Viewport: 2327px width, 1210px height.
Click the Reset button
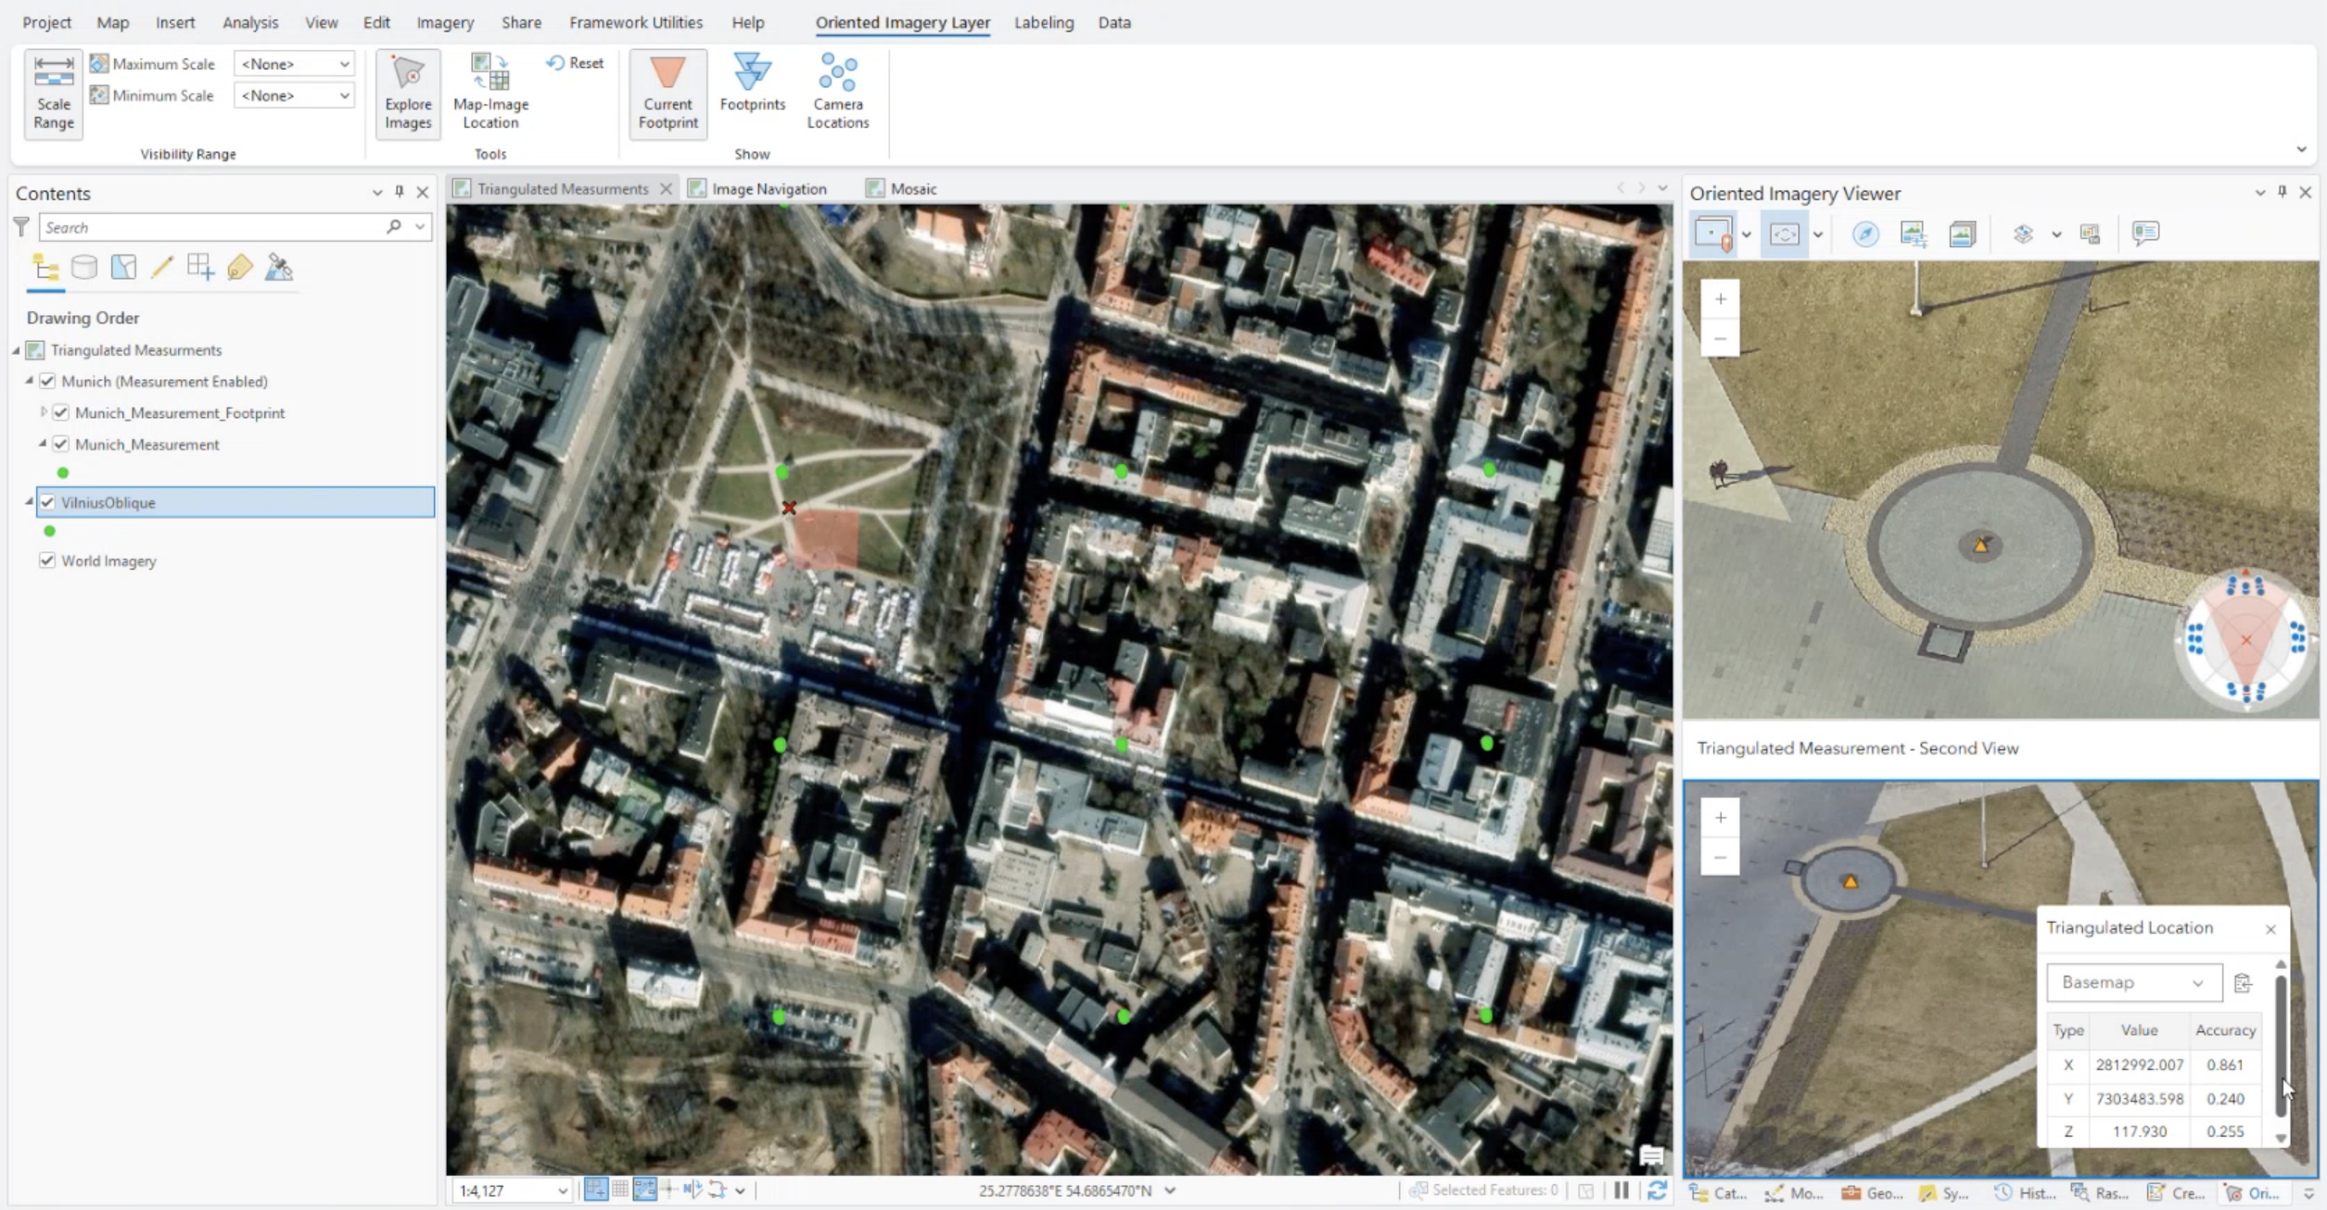576,63
